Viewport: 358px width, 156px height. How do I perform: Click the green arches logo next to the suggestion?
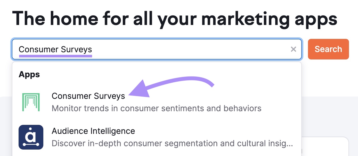tap(31, 102)
